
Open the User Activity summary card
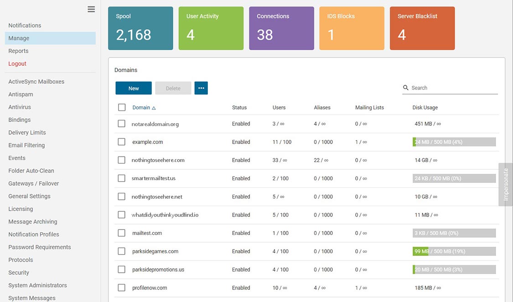pos(211,28)
